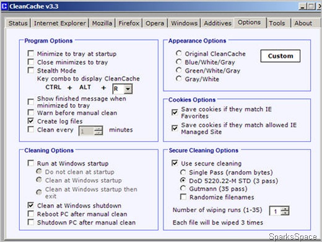This screenshot has height=242, width=322.
Task: Uncheck Create log files
Action: pos(31,121)
